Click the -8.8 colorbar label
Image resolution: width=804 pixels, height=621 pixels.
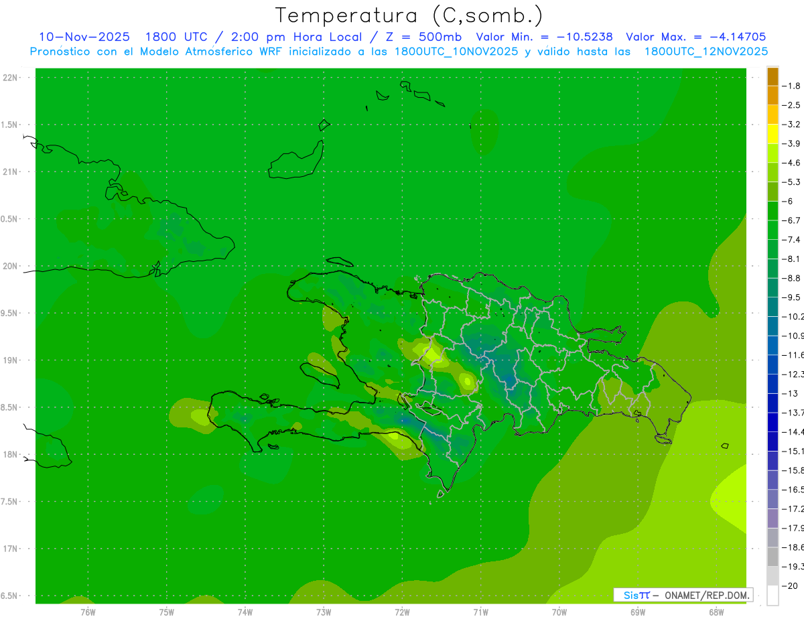[791, 278]
